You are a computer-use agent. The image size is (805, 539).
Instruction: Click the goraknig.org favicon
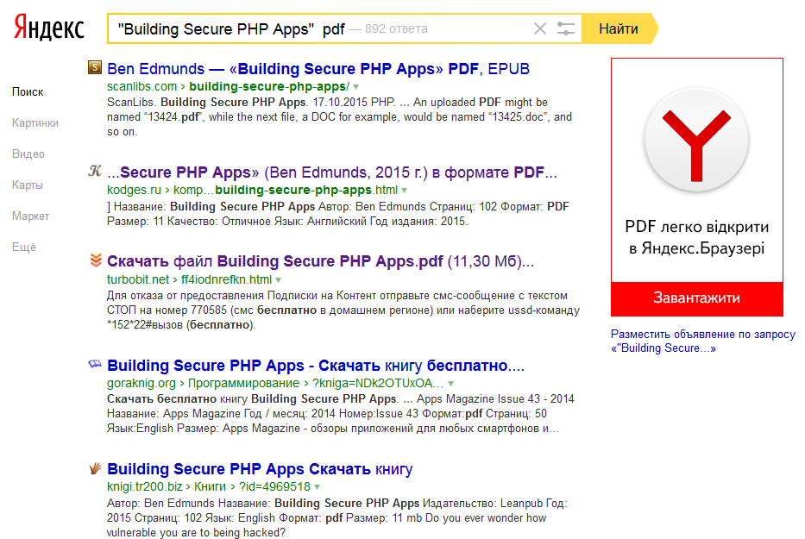point(95,364)
